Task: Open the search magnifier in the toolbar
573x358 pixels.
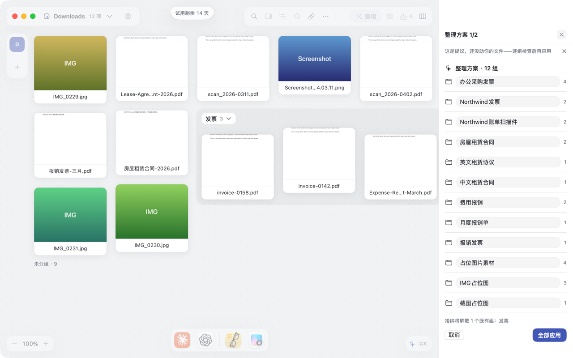Action: coord(254,17)
